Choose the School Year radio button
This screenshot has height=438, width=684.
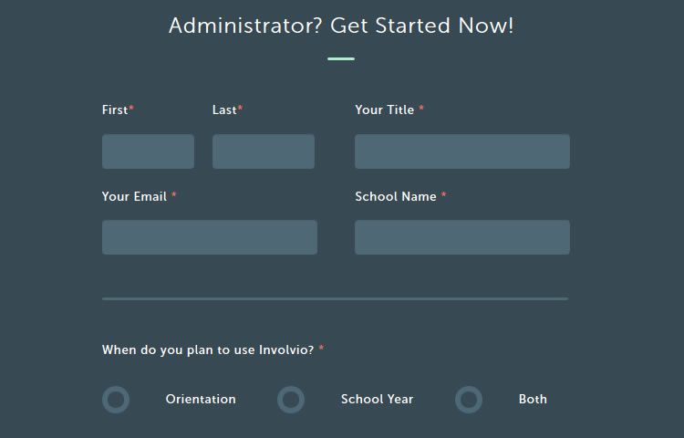291,400
